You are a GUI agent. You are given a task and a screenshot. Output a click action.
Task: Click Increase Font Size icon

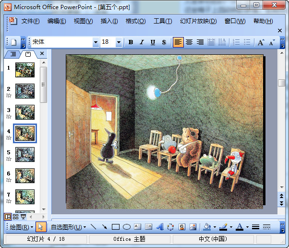pos(261,42)
